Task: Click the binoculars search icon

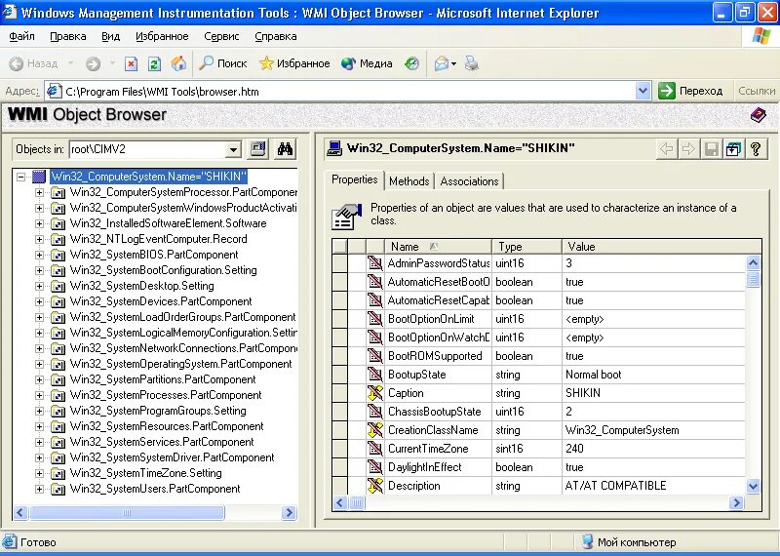Action: pyautogui.click(x=285, y=149)
